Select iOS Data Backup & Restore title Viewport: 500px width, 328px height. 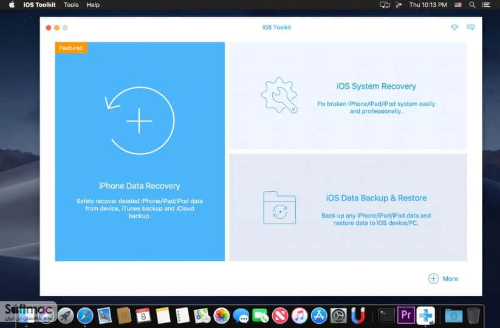tap(376, 198)
